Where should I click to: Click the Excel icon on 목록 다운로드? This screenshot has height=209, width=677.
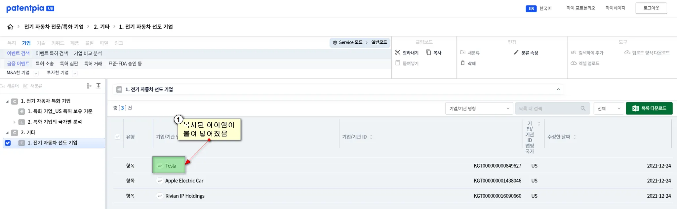click(x=635, y=108)
